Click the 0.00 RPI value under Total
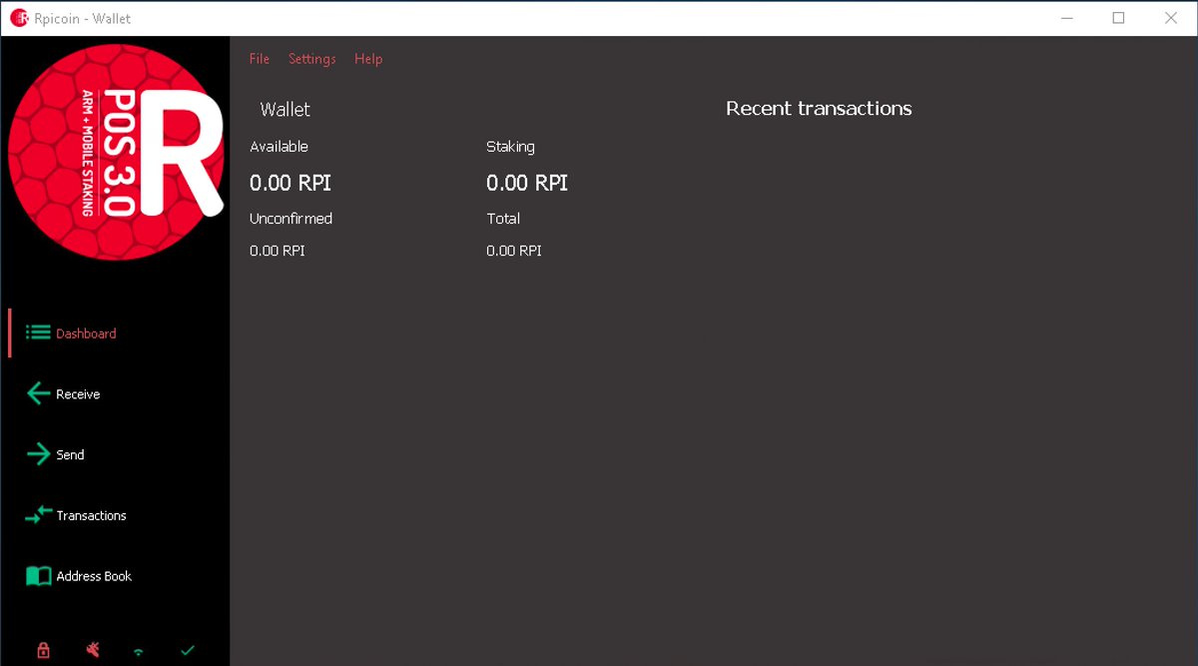 pos(514,251)
